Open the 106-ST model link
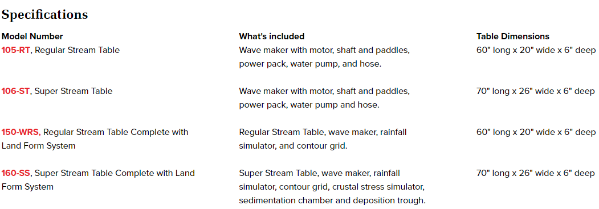This screenshot has width=599, height=209. pyautogui.click(x=15, y=91)
